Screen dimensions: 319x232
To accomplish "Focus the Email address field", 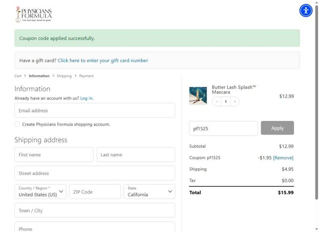I will [95, 111].
